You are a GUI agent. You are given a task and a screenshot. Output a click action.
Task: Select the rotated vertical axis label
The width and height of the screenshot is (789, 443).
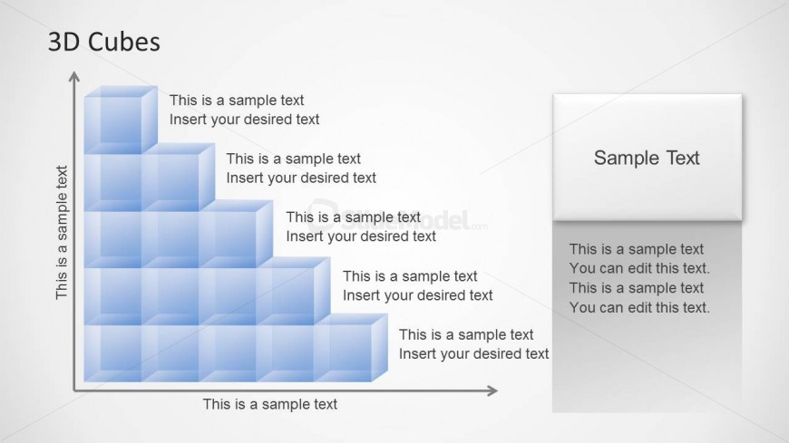62,232
